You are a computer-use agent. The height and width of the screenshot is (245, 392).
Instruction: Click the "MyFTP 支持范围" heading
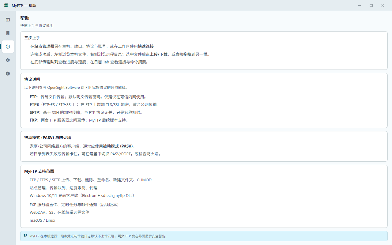(39, 171)
